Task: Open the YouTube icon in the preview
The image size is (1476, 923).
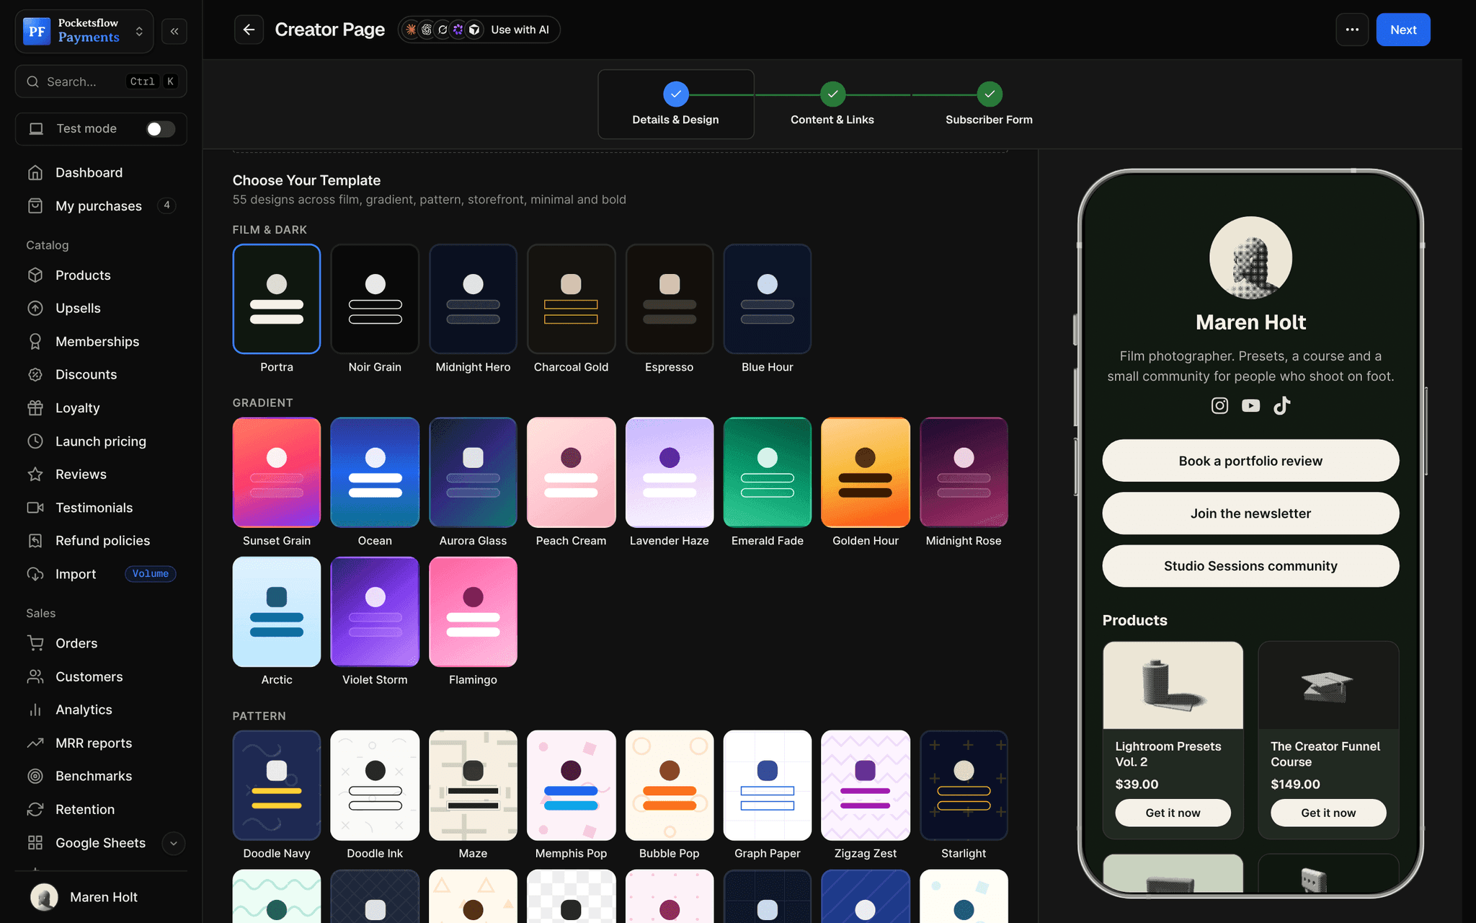Action: tap(1250, 405)
